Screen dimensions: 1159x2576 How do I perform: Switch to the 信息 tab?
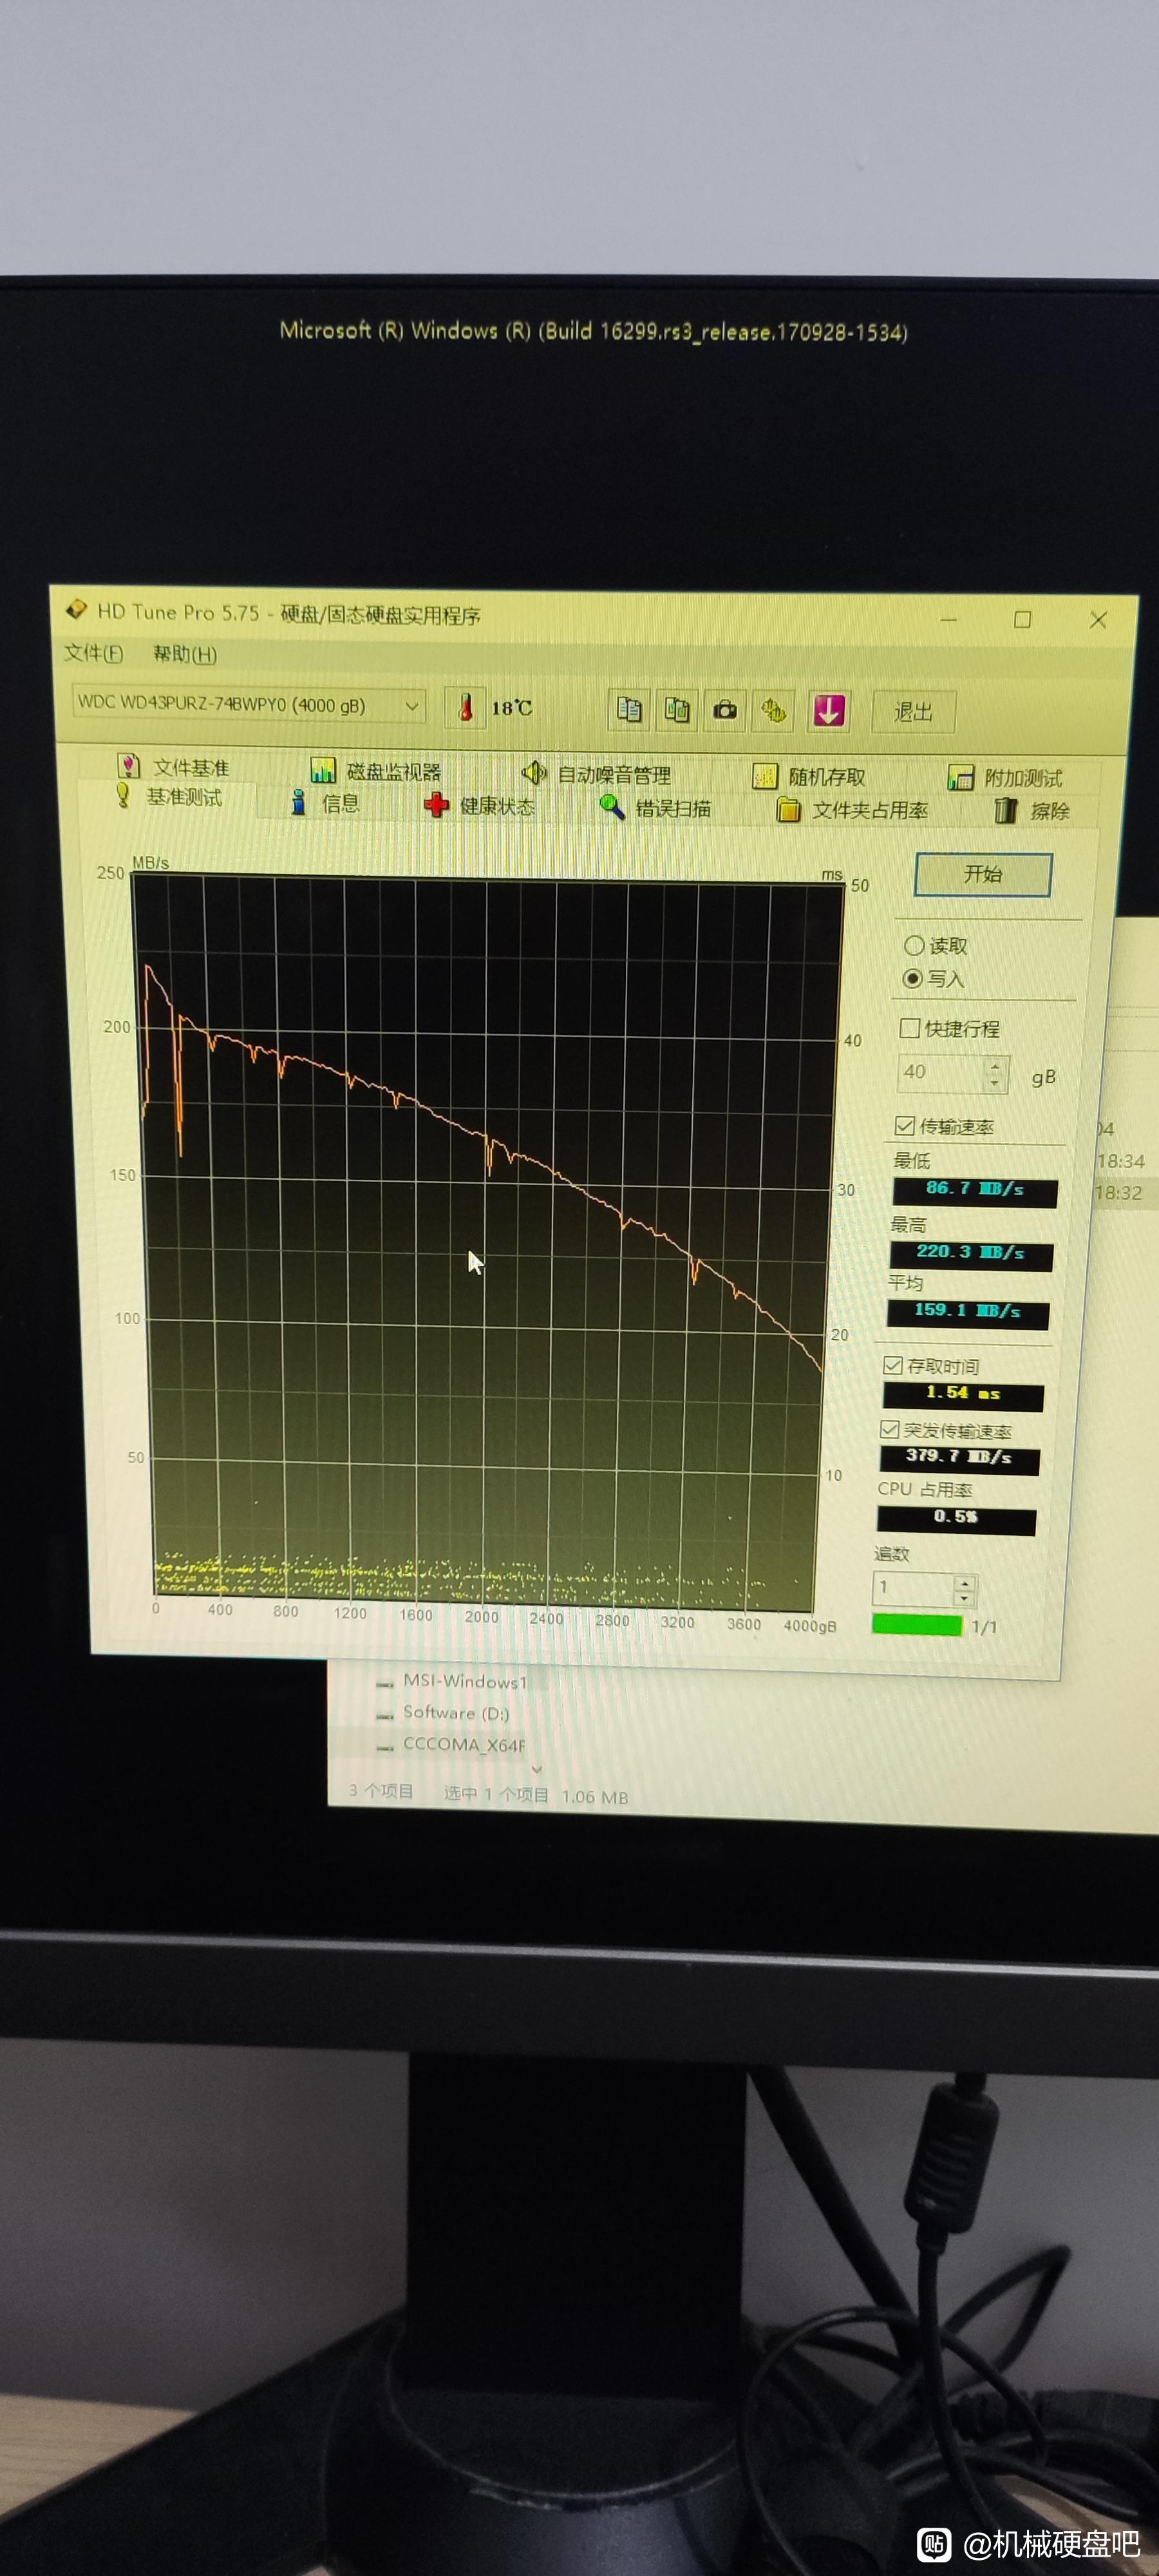coord(325,803)
